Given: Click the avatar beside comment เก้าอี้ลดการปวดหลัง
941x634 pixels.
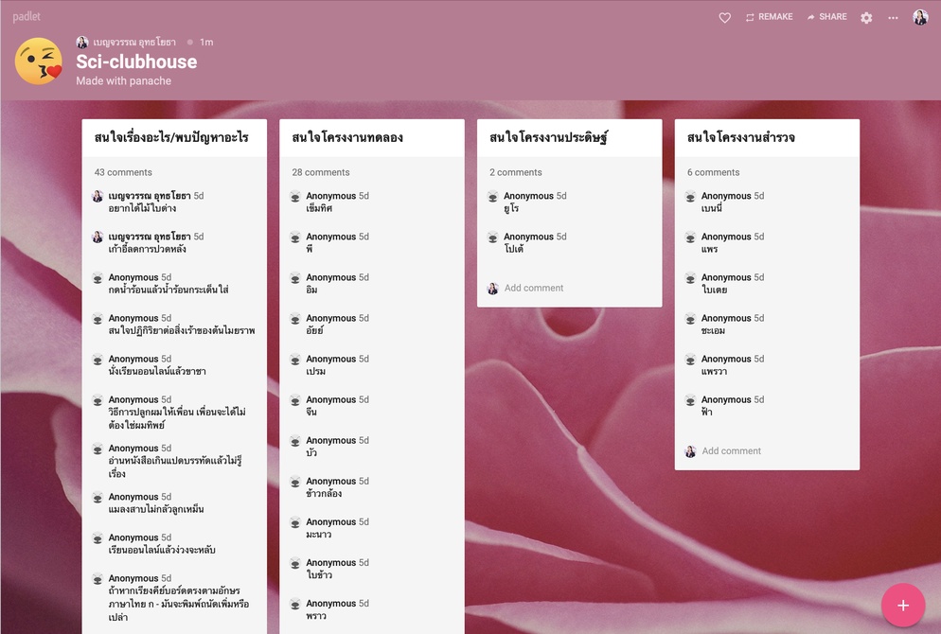Looking at the screenshot, I should (x=98, y=237).
